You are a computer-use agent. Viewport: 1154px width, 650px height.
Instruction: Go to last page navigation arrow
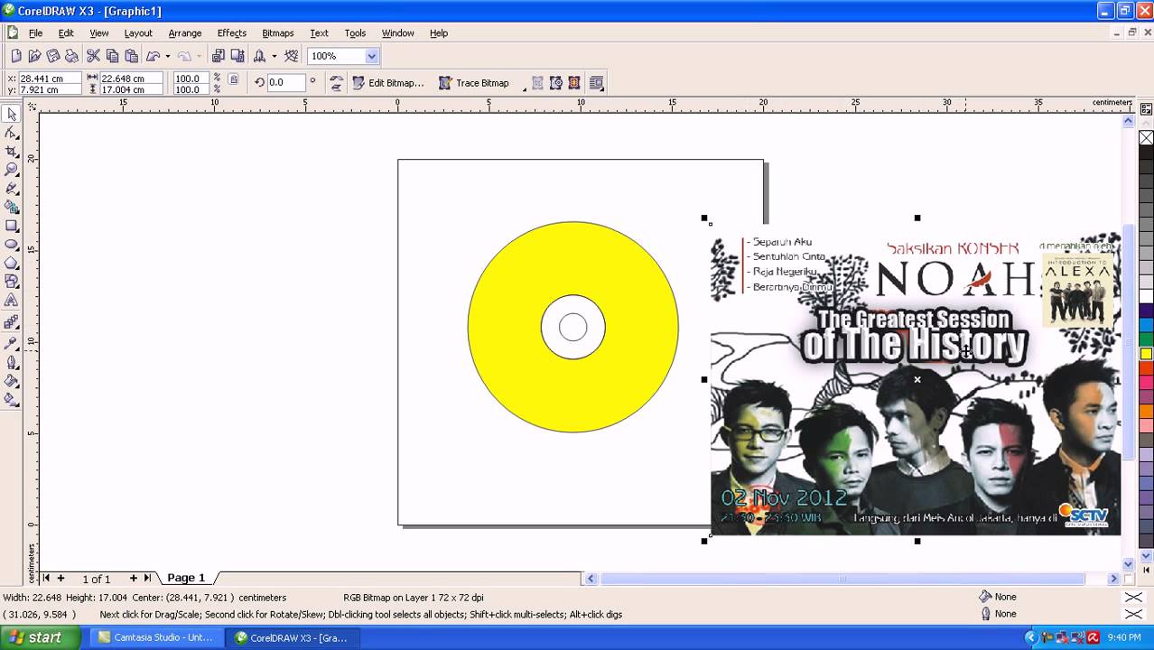[x=147, y=578]
